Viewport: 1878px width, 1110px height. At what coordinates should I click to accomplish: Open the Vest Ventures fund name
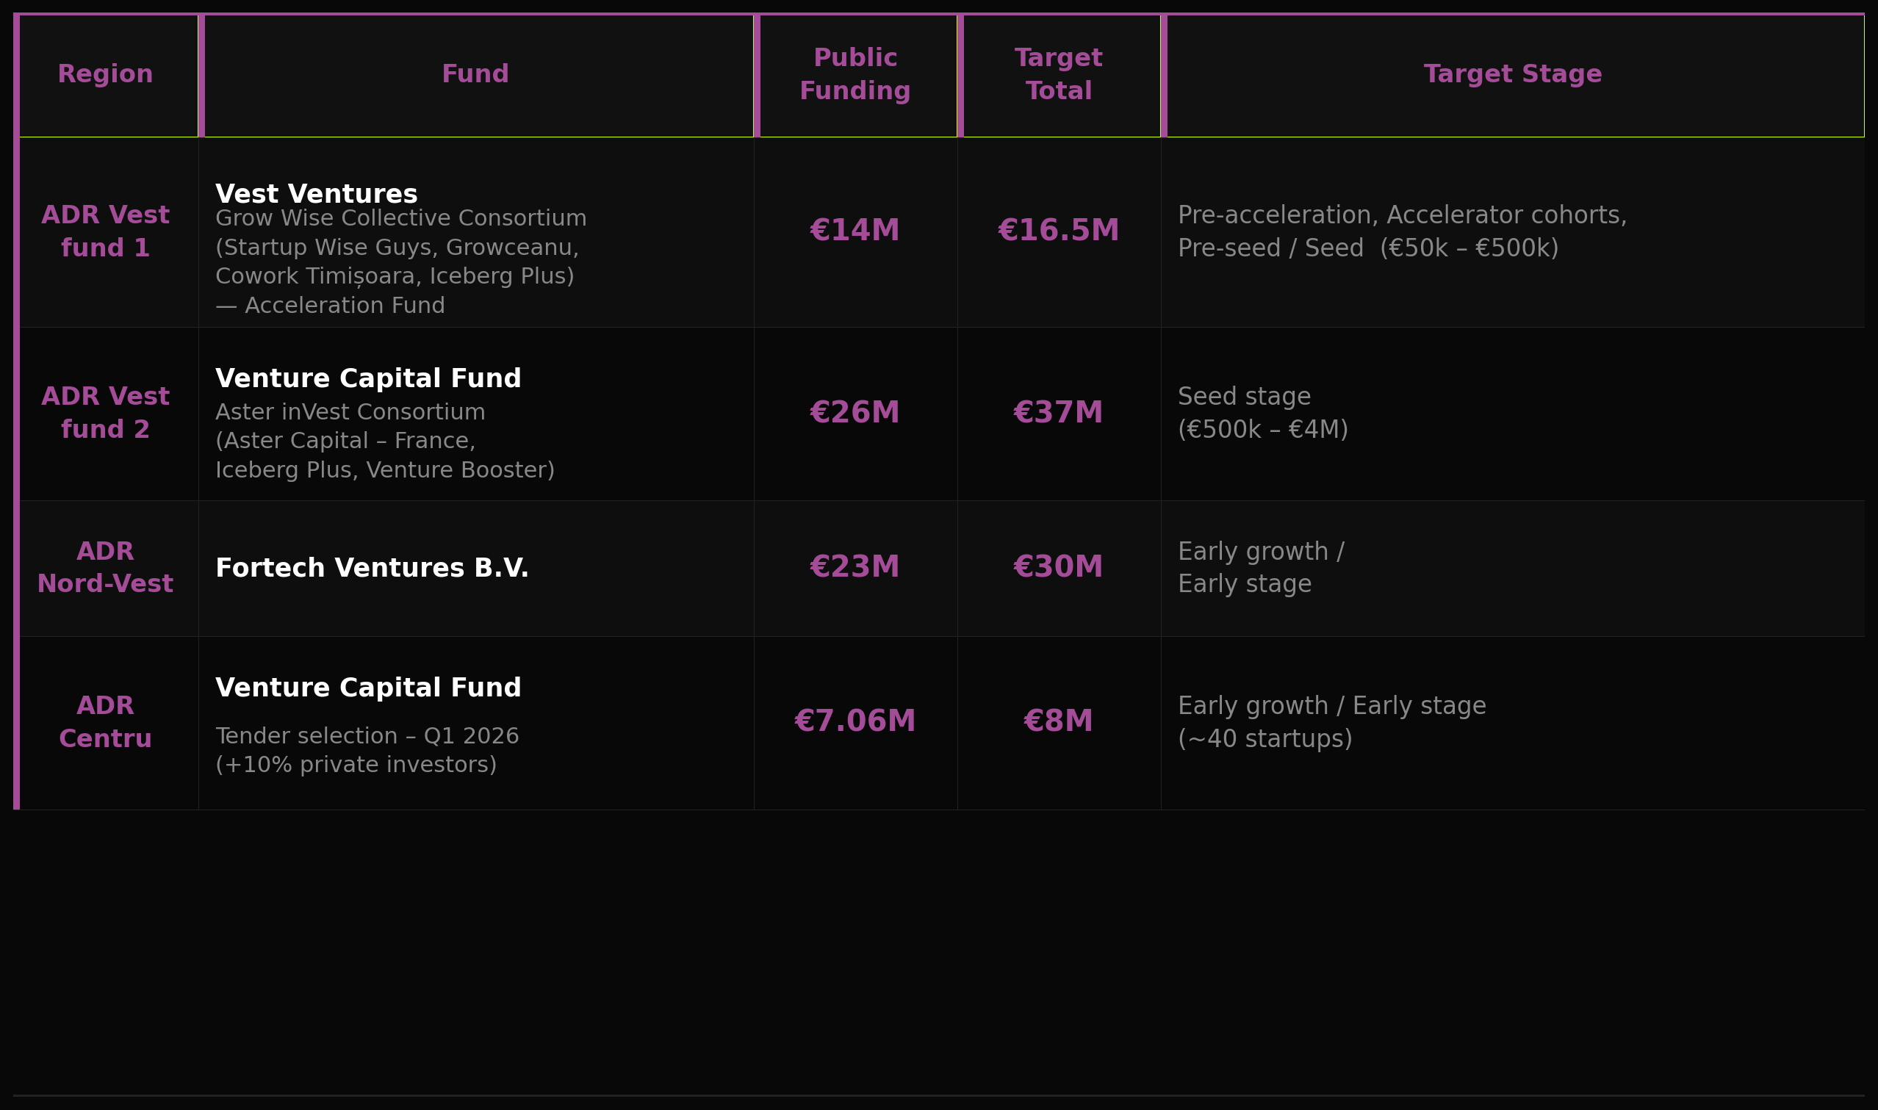tap(317, 195)
